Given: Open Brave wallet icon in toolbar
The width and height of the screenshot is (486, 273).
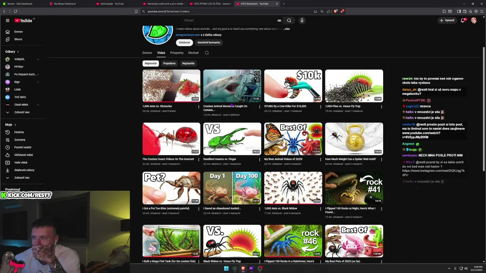Looking at the screenshot, I should [464, 11].
